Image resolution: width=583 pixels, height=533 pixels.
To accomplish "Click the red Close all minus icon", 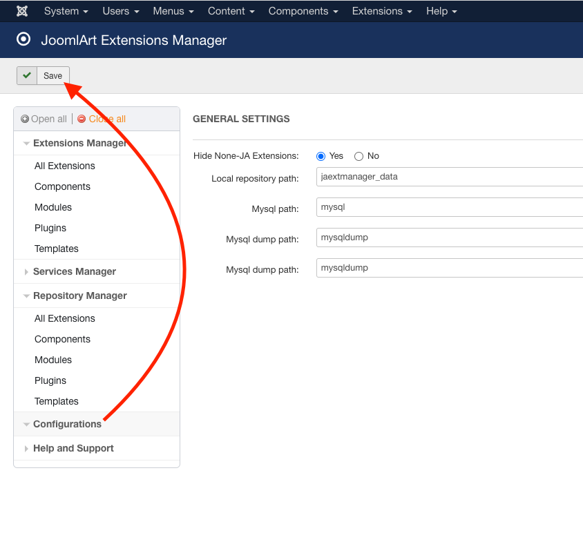I will pos(82,119).
